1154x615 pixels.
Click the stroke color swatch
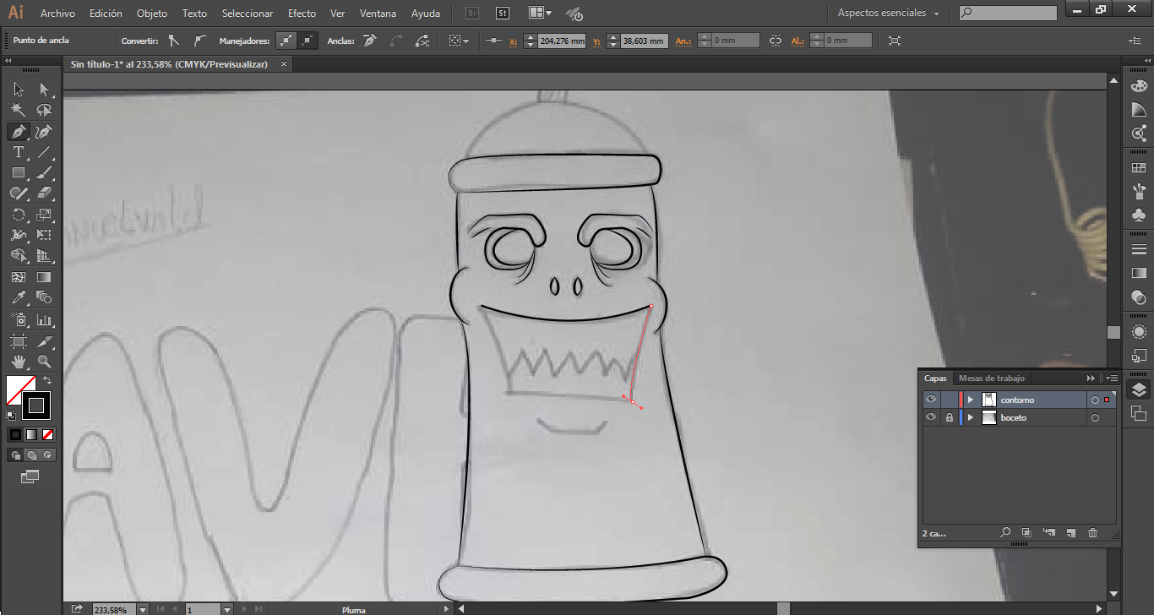[x=35, y=405]
